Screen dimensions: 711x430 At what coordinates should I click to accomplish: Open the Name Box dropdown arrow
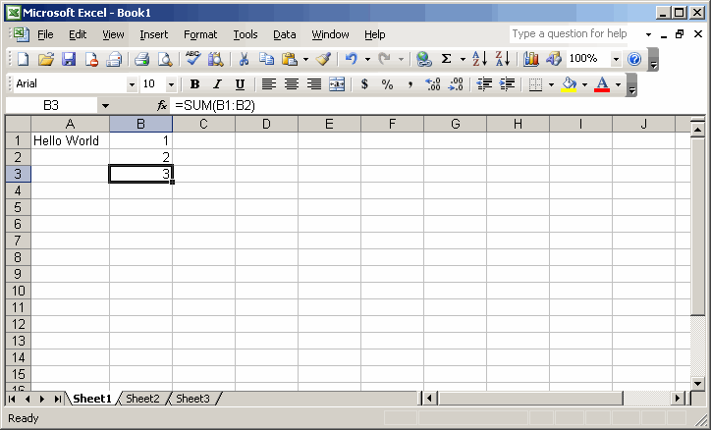(x=105, y=106)
